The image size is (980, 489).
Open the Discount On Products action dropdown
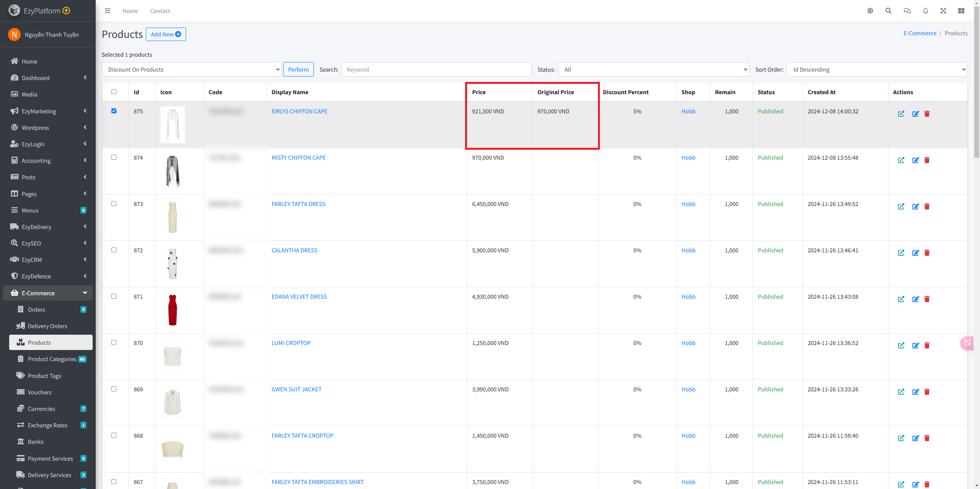[192, 69]
